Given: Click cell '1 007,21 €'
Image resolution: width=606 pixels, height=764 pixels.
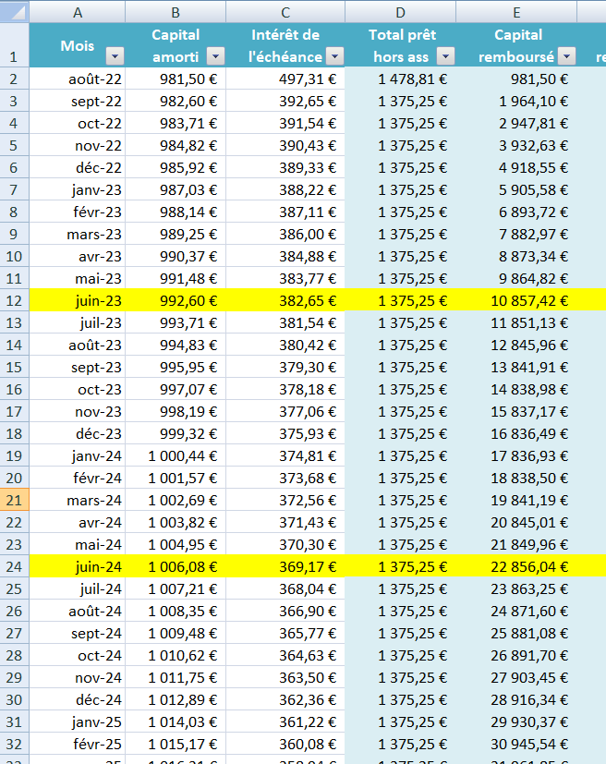Looking at the screenshot, I should (176, 588).
